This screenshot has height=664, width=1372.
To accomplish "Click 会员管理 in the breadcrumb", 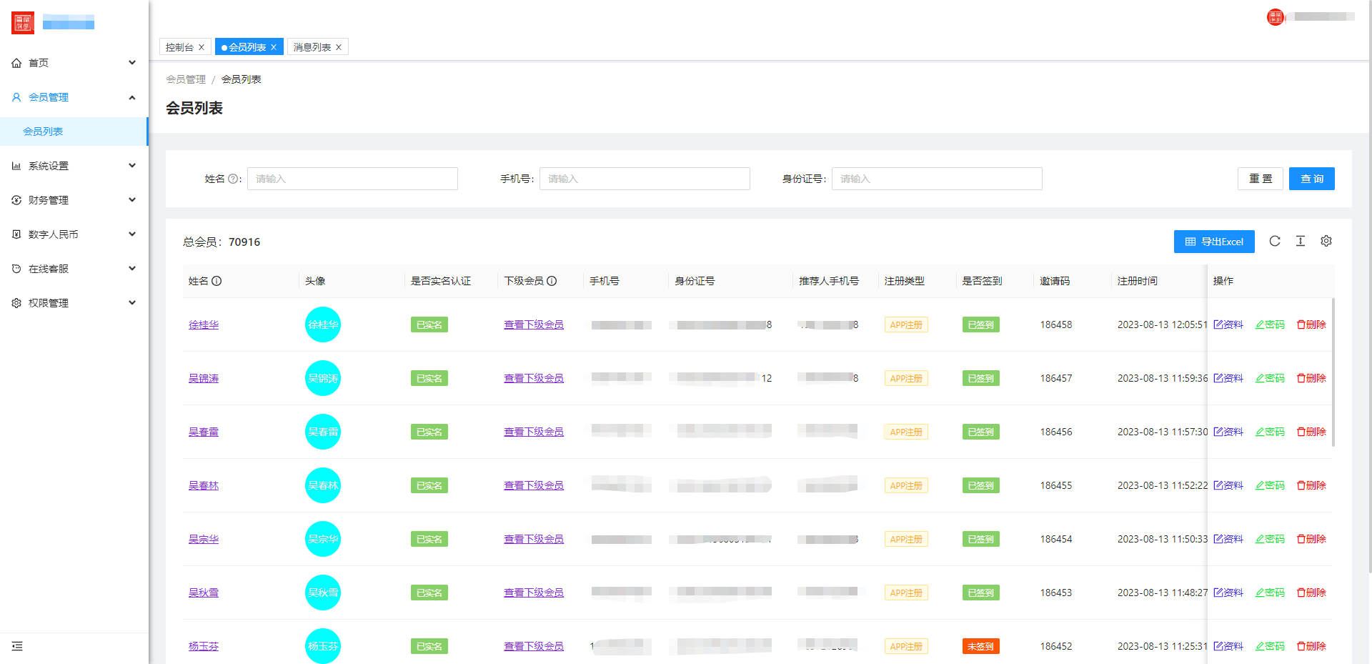I will 186,79.
